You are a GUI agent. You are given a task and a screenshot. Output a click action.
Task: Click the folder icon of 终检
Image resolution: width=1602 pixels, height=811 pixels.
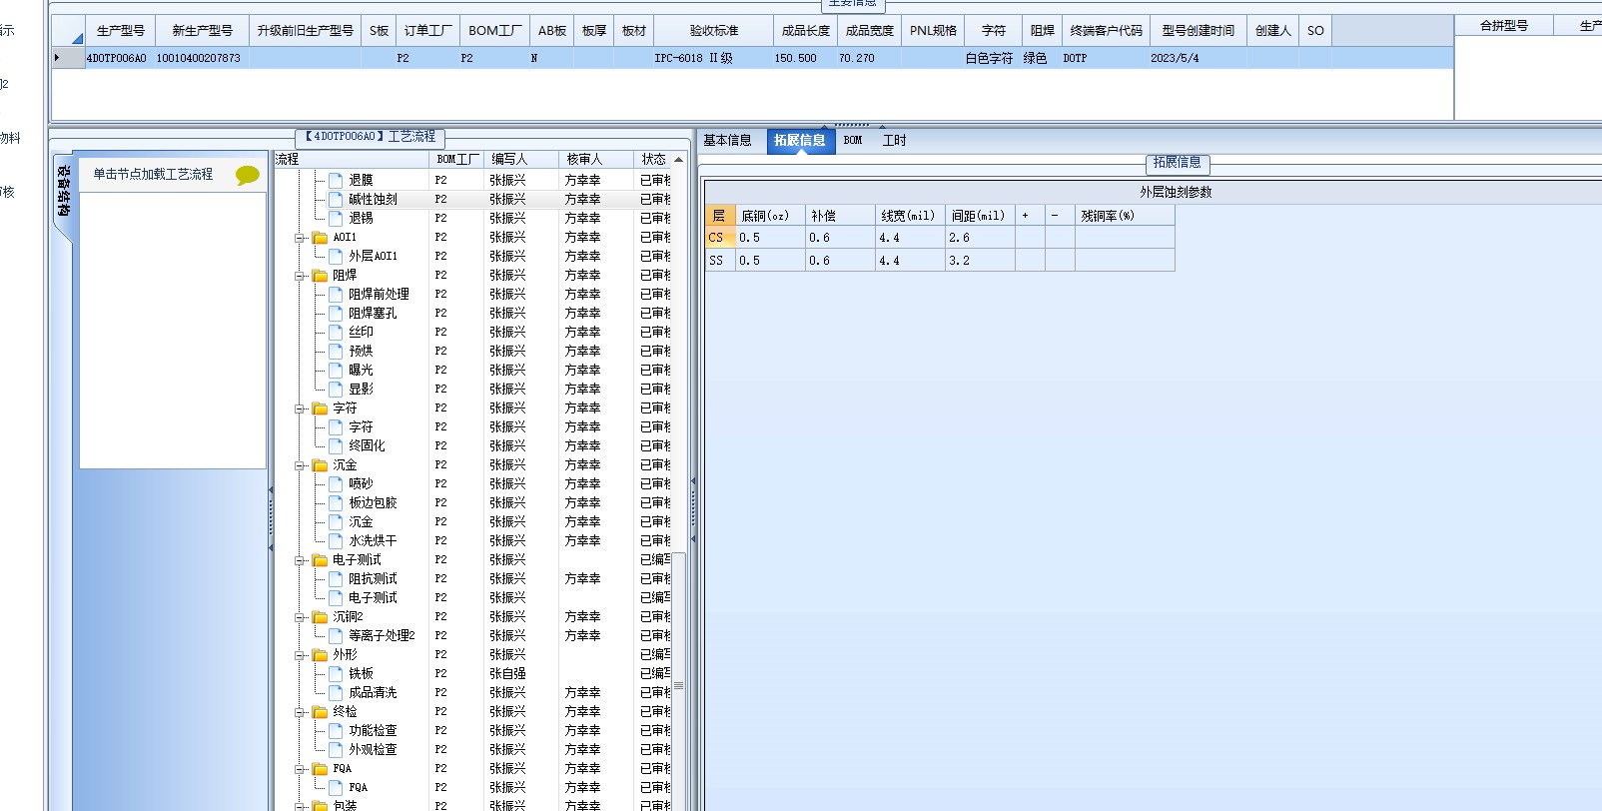(x=320, y=711)
